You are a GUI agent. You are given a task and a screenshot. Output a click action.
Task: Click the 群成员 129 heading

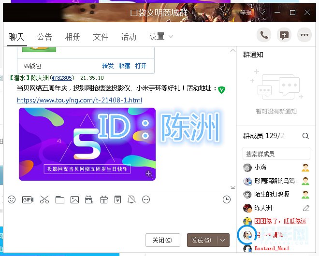pos(263,136)
